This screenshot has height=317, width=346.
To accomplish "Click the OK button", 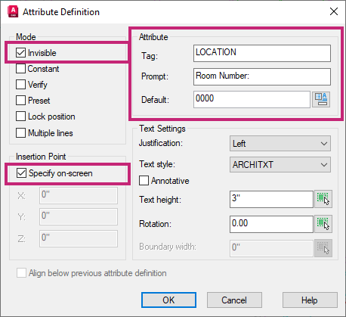I will (x=168, y=300).
